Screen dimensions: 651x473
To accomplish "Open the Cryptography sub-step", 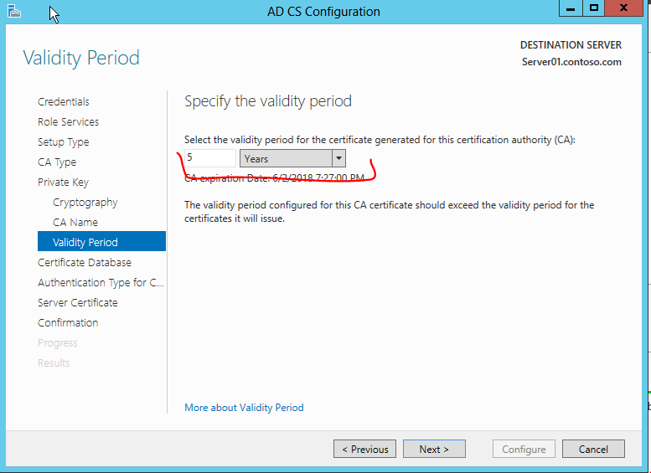I will 85,203.
